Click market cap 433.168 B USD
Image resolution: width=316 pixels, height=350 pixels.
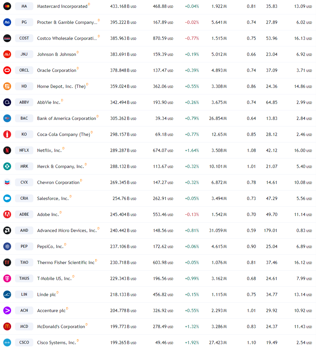pos(123,7)
